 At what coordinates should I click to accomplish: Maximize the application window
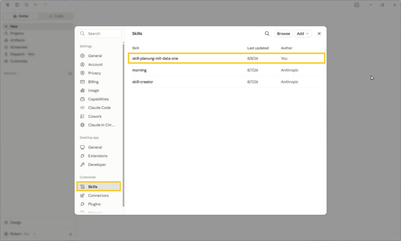click(x=383, y=5)
